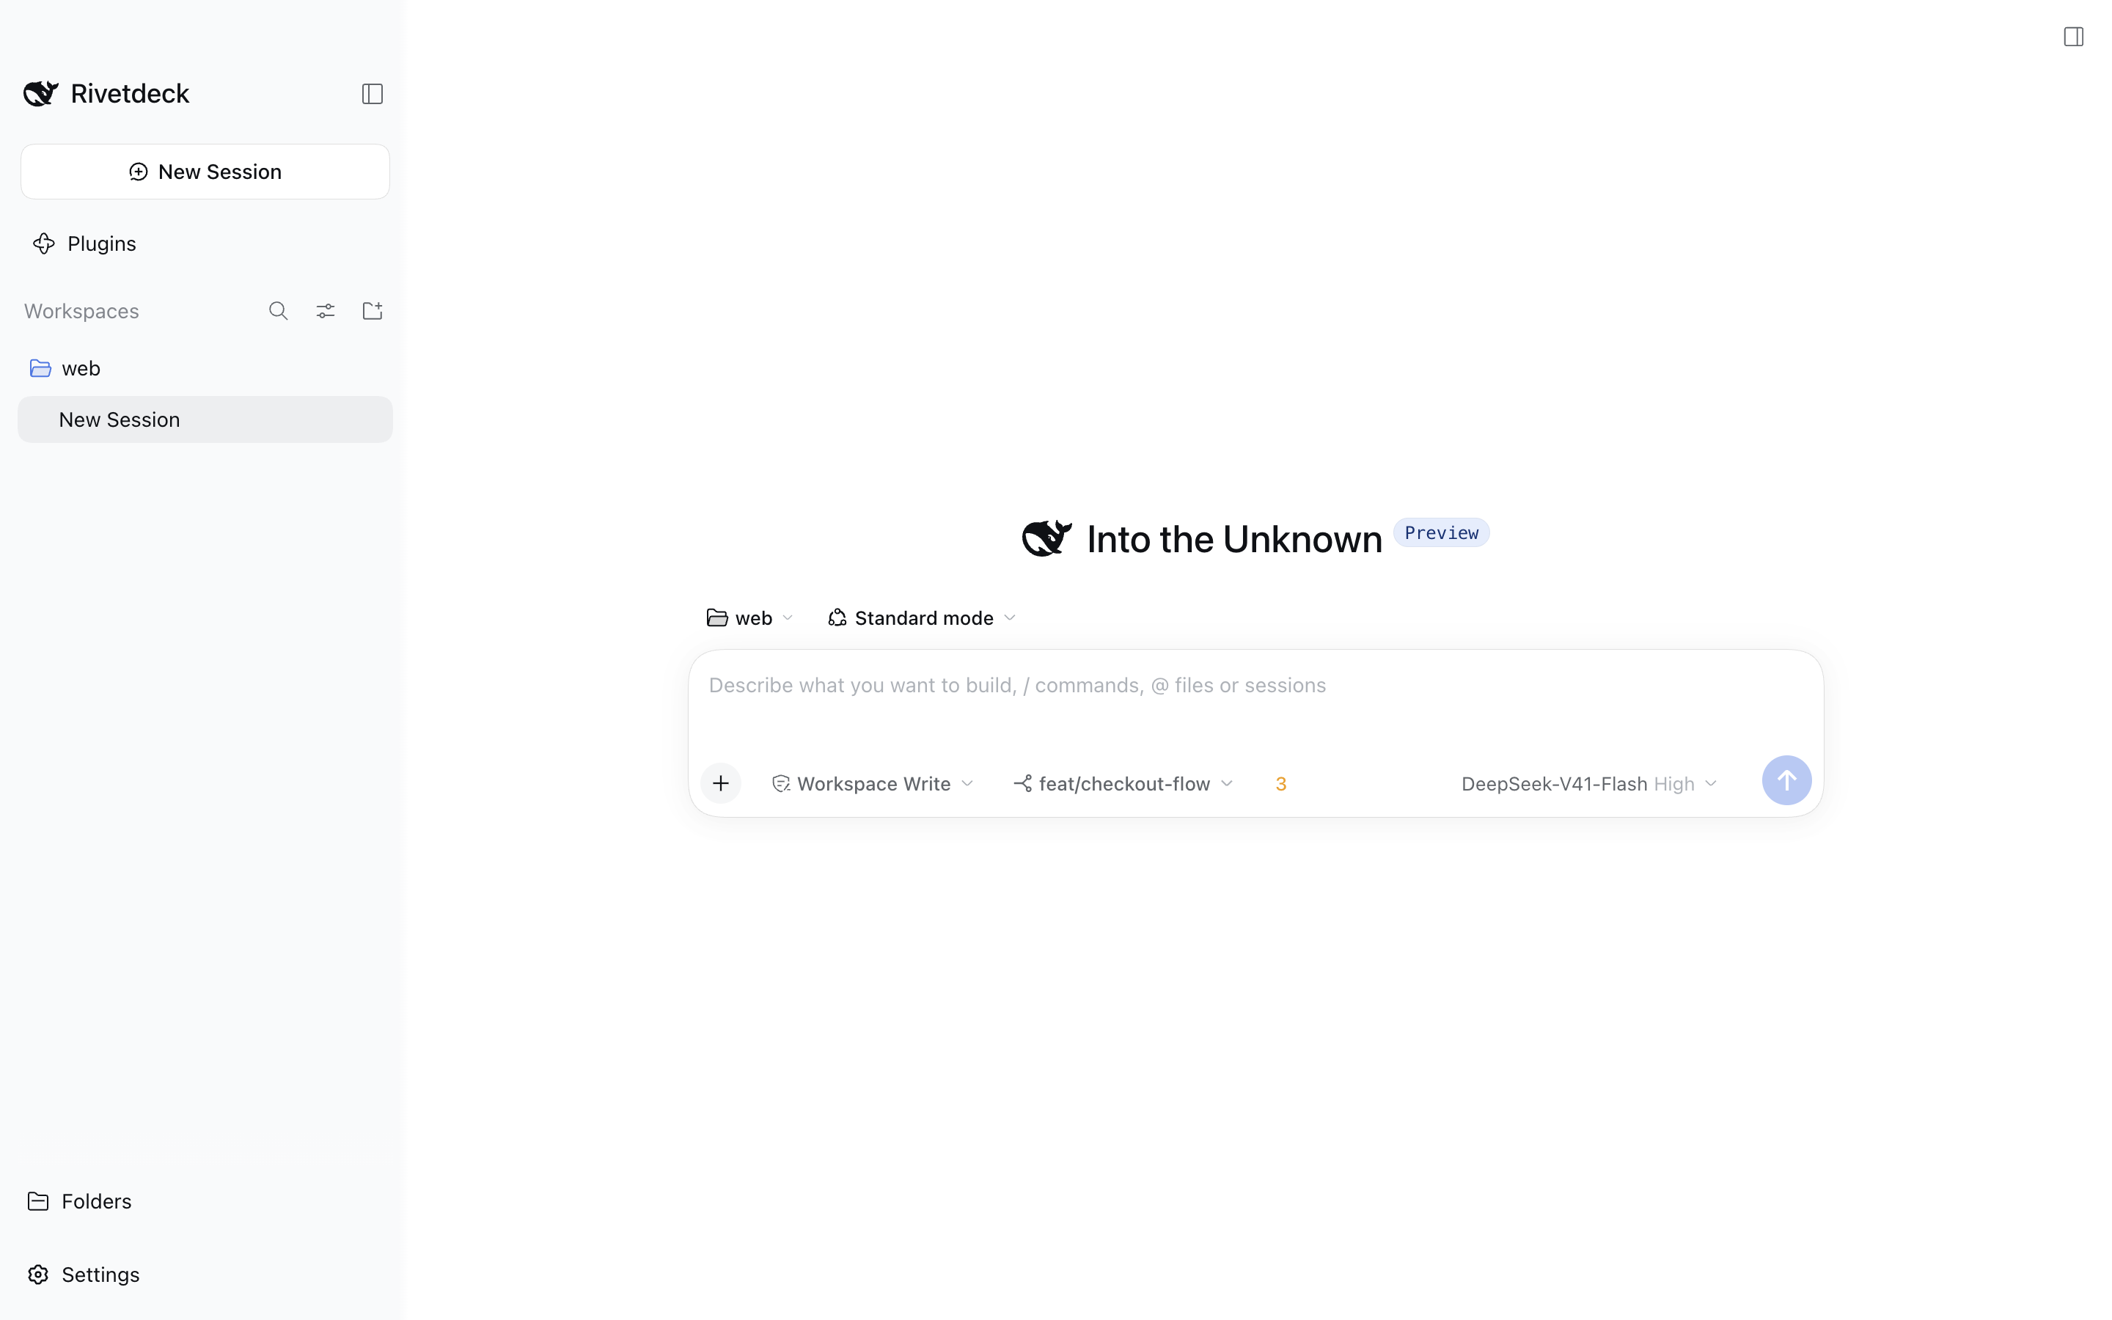Open the New Session entry under web
The height and width of the screenshot is (1320, 2112).
click(x=205, y=420)
